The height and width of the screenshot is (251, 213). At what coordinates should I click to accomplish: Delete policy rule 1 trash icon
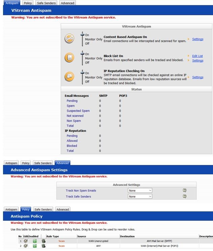click(43, 241)
